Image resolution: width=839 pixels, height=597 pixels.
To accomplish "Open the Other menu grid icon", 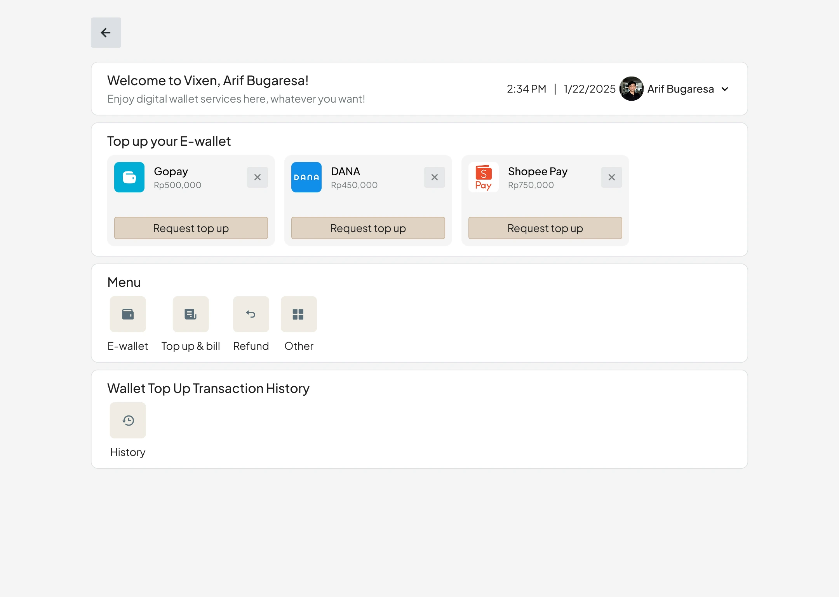I will (x=298, y=314).
